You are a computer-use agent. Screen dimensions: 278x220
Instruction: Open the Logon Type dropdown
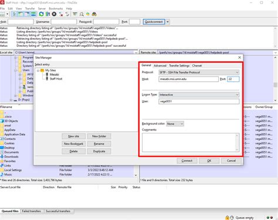199,95
